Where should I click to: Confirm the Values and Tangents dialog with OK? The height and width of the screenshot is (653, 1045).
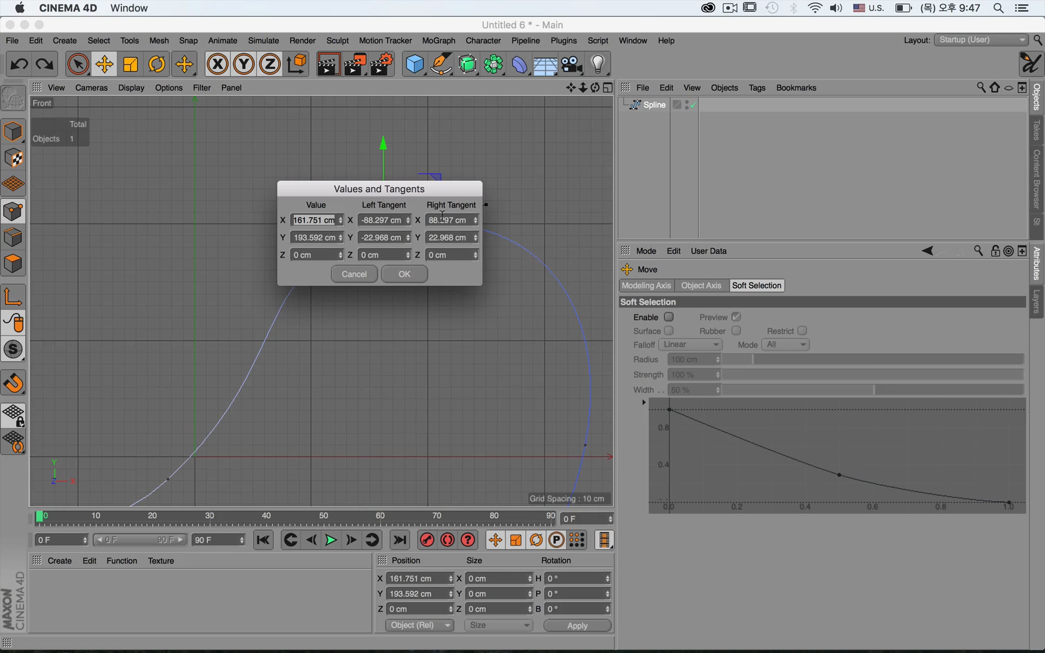404,274
